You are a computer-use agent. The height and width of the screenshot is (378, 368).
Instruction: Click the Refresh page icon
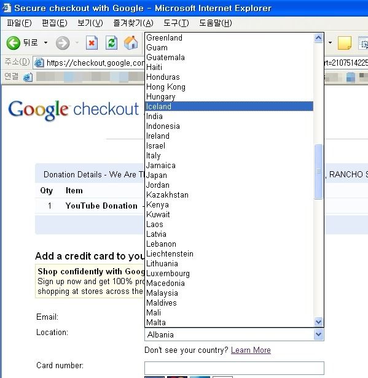pyautogui.click(x=111, y=43)
